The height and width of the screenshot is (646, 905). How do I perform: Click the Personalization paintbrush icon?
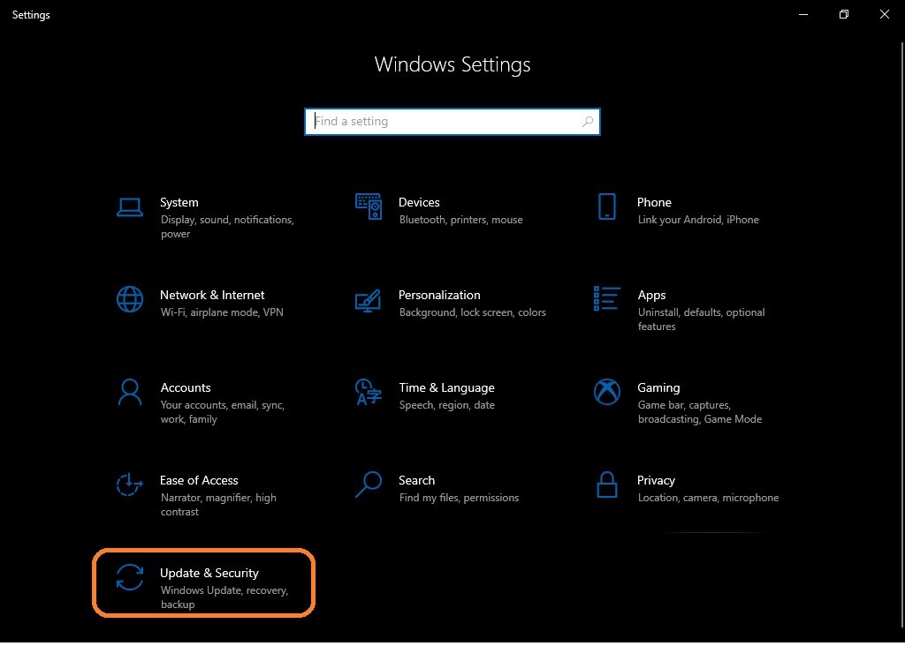click(368, 300)
